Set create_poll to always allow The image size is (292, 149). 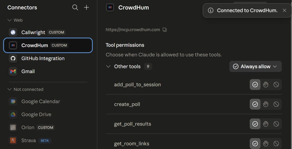pyautogui.click(x=255, y=104)
